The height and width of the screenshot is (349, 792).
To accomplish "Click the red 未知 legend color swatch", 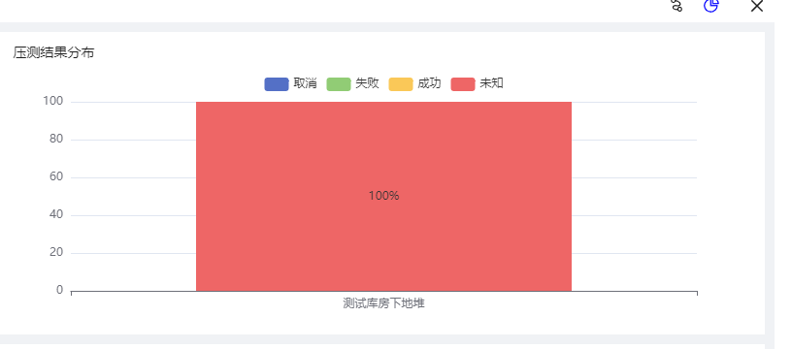I will click(x=463, y=84).
